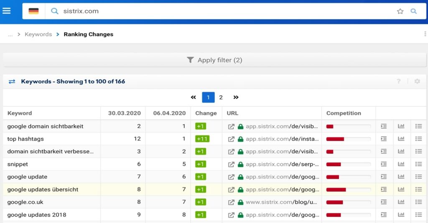This screenshot has height=223, width=428.
Task: Select the keyword google.co.uk
Action: [25, 202]
